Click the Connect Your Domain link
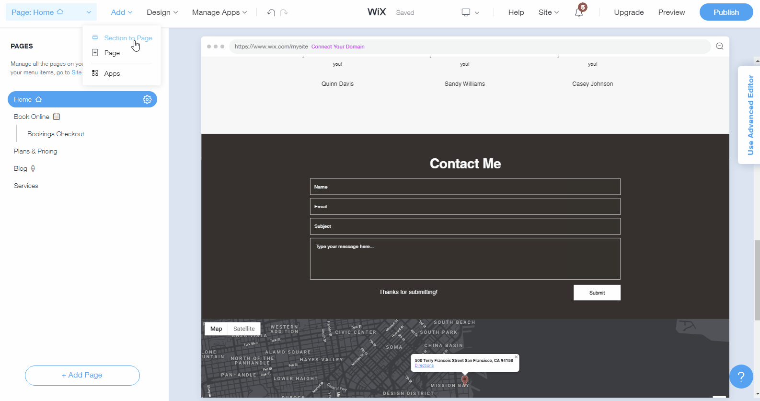This screenshot has height=401, width=760. (x=338, y=47)
